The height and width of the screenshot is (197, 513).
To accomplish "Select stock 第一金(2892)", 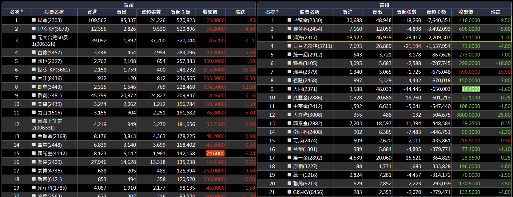I will [308, 158].
